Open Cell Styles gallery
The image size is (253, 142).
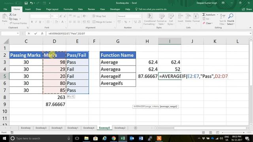pyautogui.click(x=171, y=19)
